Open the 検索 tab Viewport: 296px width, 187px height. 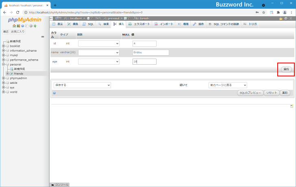103,24
